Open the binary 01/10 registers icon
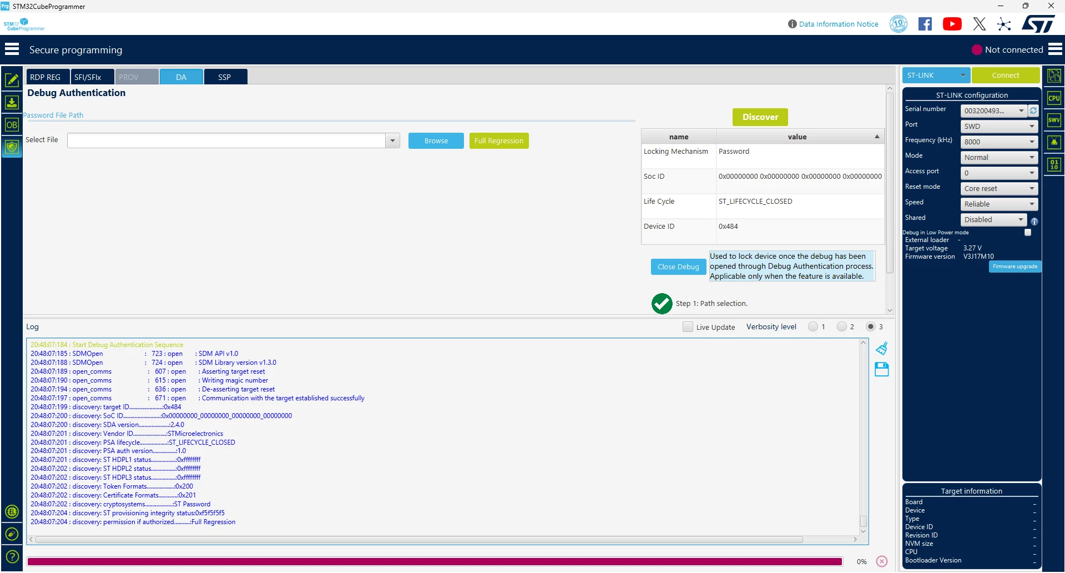Viewport: 1065px width, 573px height. pyautogui.click(x=1054, y=164)
